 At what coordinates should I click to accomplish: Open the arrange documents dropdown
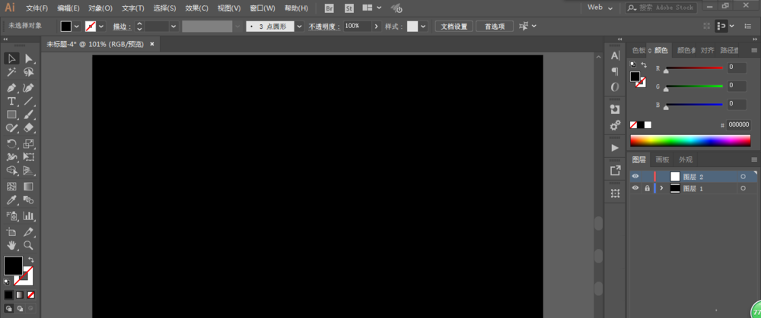(372, 8)
